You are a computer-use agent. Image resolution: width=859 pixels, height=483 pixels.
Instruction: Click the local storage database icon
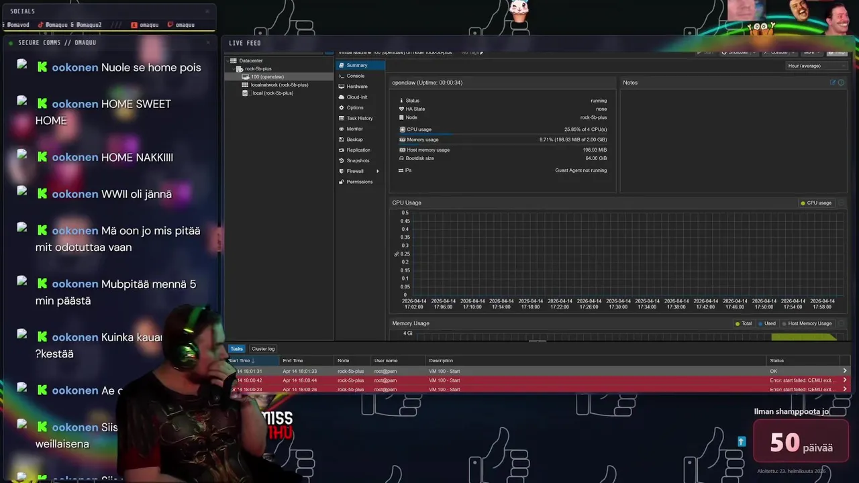coord(246,93)
